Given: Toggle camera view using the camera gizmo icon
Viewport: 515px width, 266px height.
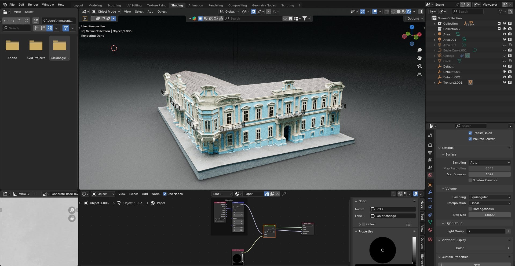Looking at the screenshot, I should (x=419, y=66).
